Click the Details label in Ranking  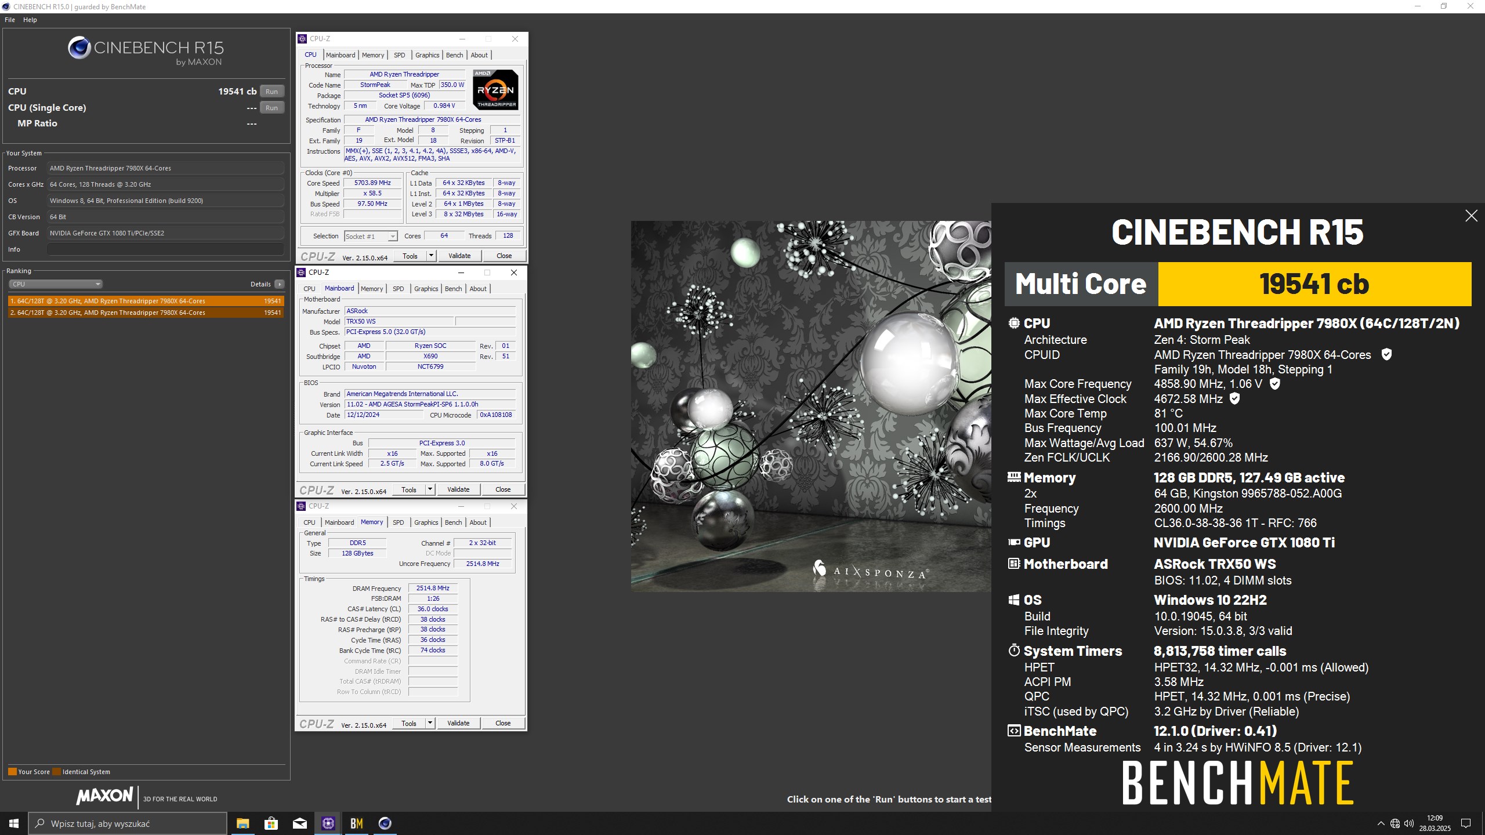point(260,284)
